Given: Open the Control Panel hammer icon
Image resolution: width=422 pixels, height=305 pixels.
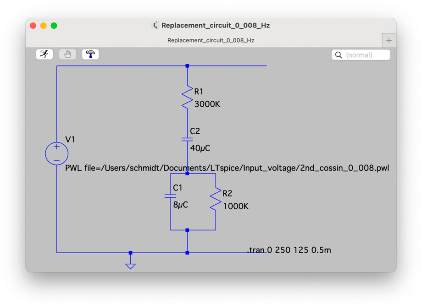Looking at the screenshot, I should click(90, 54).
